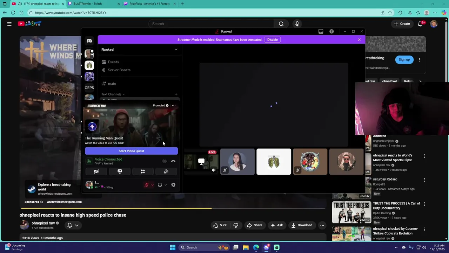Add this page to favorites star
Screen dimensions: 449x253
pos(390,13)
